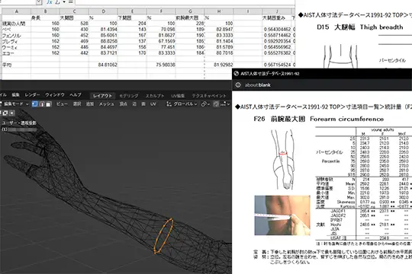Screen dimensions: 412x274
Task: Open Blender's 編集 menu
Action: click(x=15, y=95)
